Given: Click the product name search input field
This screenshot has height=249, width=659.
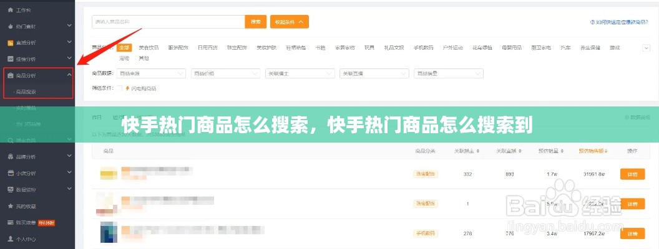Looking at the screenshot, I should [x=167, y=22].
